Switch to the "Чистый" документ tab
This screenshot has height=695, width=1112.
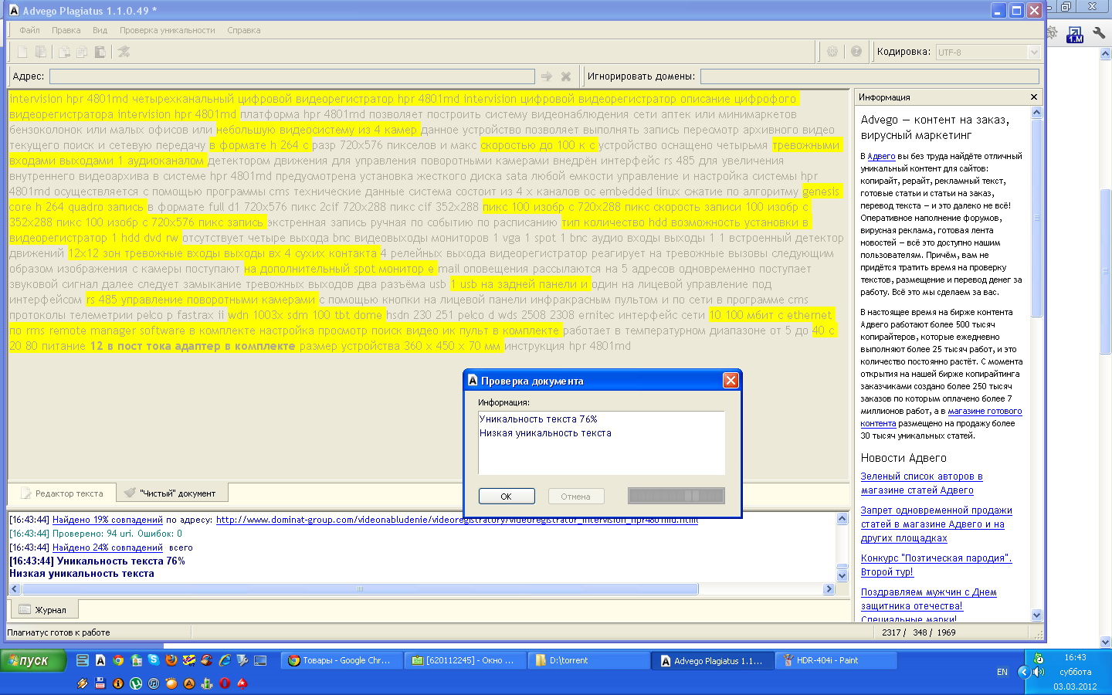tap(173, 493)
